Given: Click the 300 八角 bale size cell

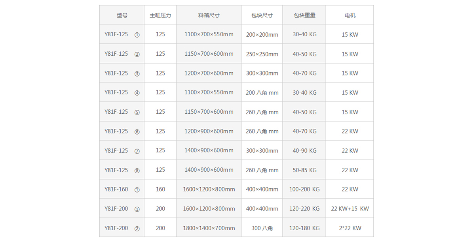Looking at the screenshot, I should point(262,228).
